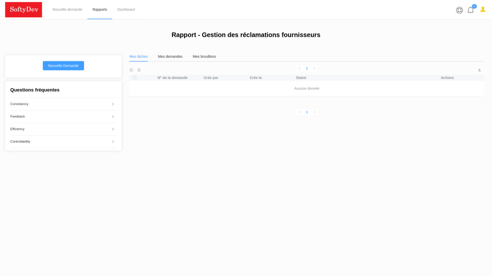Click the Questions fréquentes heading
Image resolution: width=492 pixels, height=276 pixels.
pos(35,90)
